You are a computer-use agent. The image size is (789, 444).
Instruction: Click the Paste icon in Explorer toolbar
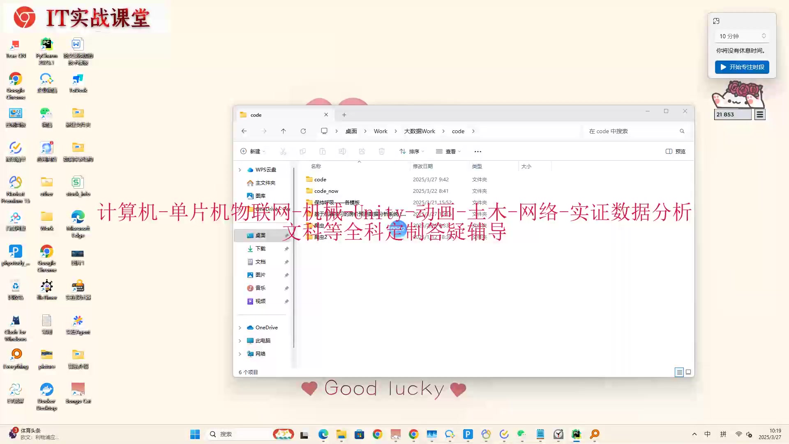click(323, 151)
